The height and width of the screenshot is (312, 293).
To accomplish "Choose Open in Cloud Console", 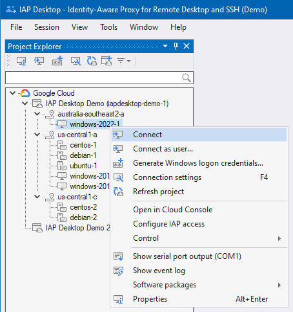I will [199, 210].
